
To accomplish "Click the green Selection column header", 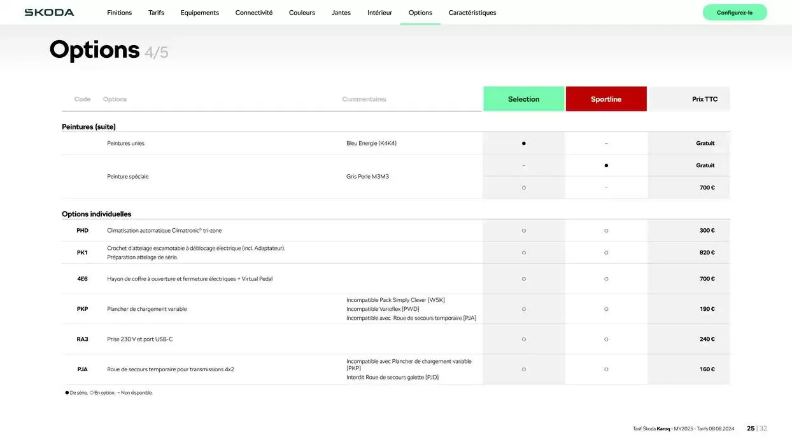I will (523, 99).
